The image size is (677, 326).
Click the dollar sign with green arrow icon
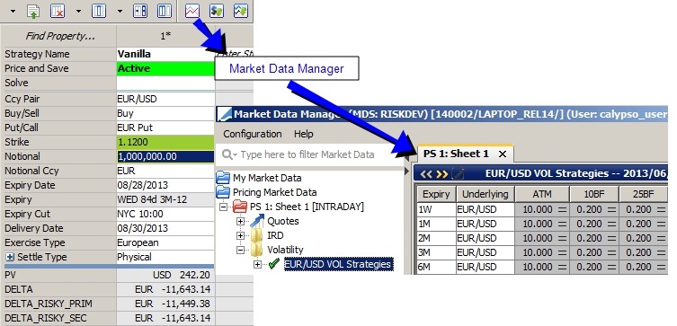[x=217, y=11]
